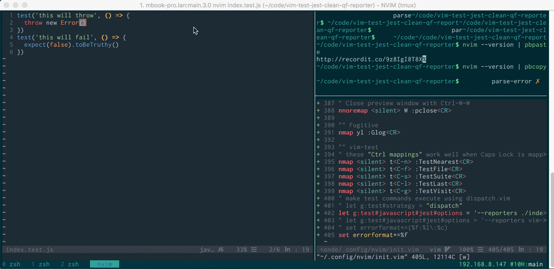Image resolution: width=554 pixels, height=269 pixels.
Task: Click the 'make test commands execute' comment
Action: point(424,199)
